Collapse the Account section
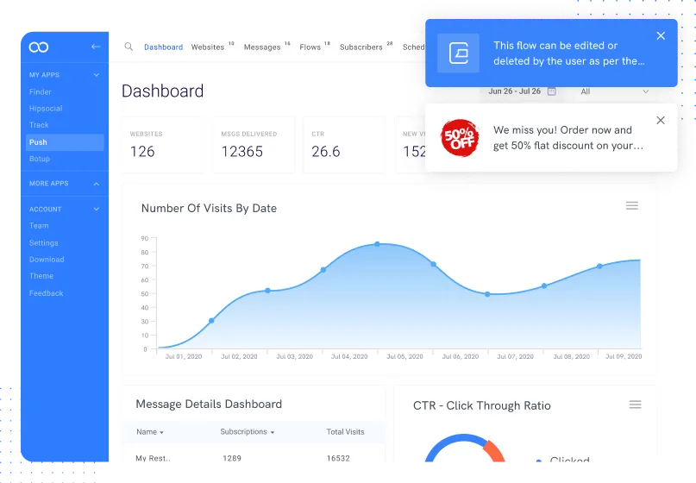This screenshot has width=696, height=483. [96, 209]
